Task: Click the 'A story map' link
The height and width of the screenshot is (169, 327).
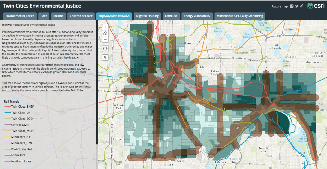Action: tap(279, 6)
